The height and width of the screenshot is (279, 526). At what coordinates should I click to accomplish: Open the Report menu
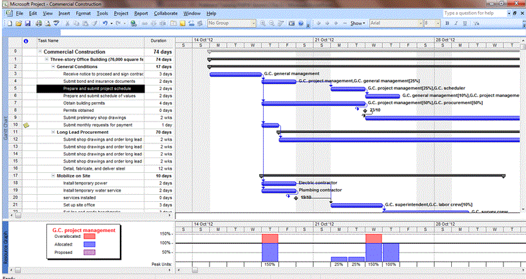pos(141,14)
